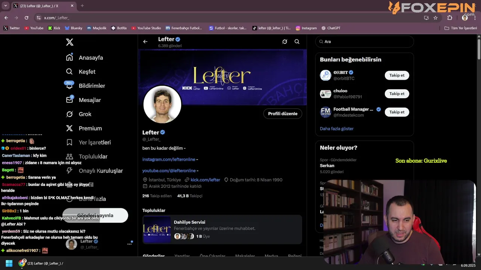
Task: Open the Futbol - skorlar bookmark
Action: pos(228,28)
